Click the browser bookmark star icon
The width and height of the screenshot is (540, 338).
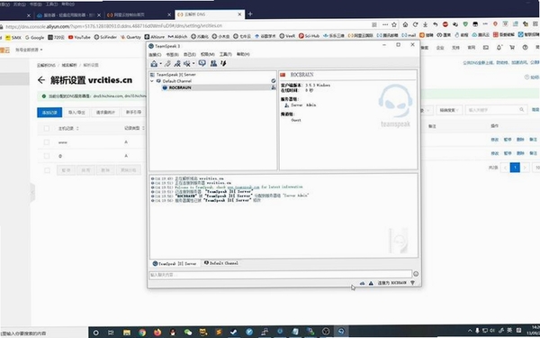[x=394, y=24]
